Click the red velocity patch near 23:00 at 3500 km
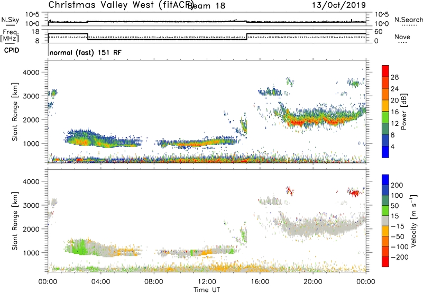 (354, 193)
